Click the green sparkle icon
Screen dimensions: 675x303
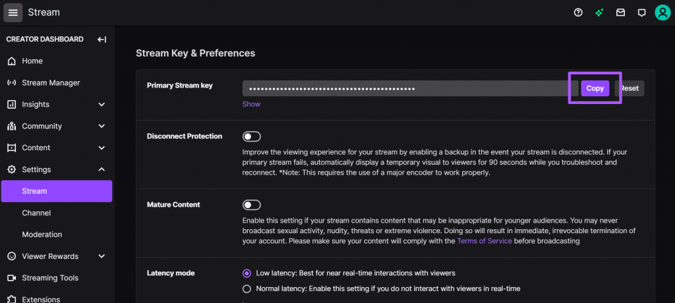coord(599,13)
